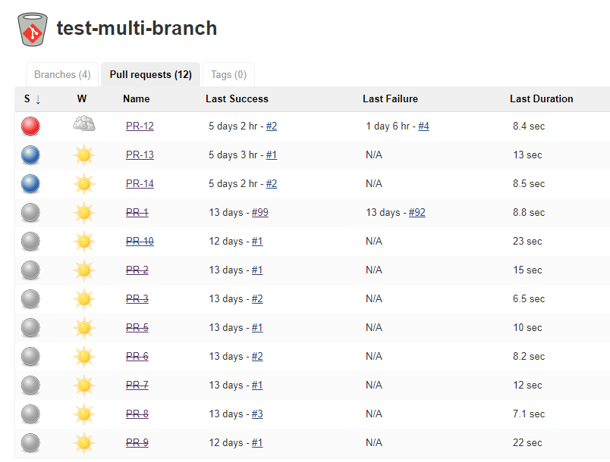This screenshot has width=610, height=462.
Task: Sort by the S status column arrow
Action: tap(38, 99)
